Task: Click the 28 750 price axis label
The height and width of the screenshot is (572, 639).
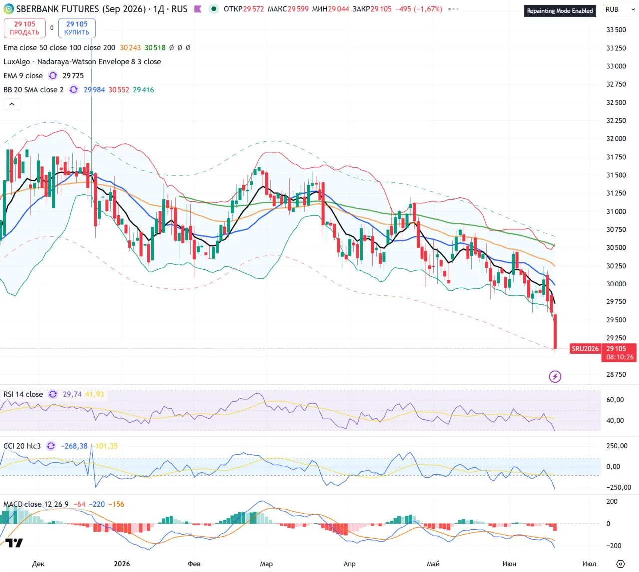Action: click(616, 374)
